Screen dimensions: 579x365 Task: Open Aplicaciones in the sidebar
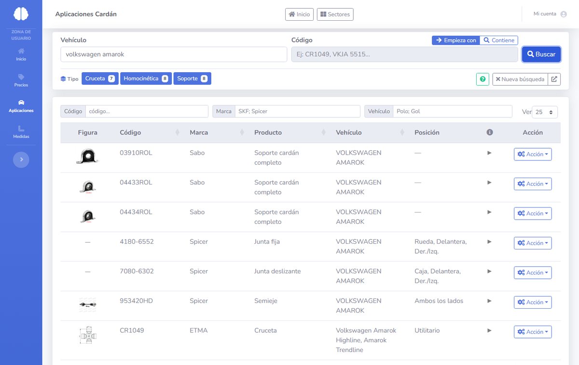[x=21, y=106]
